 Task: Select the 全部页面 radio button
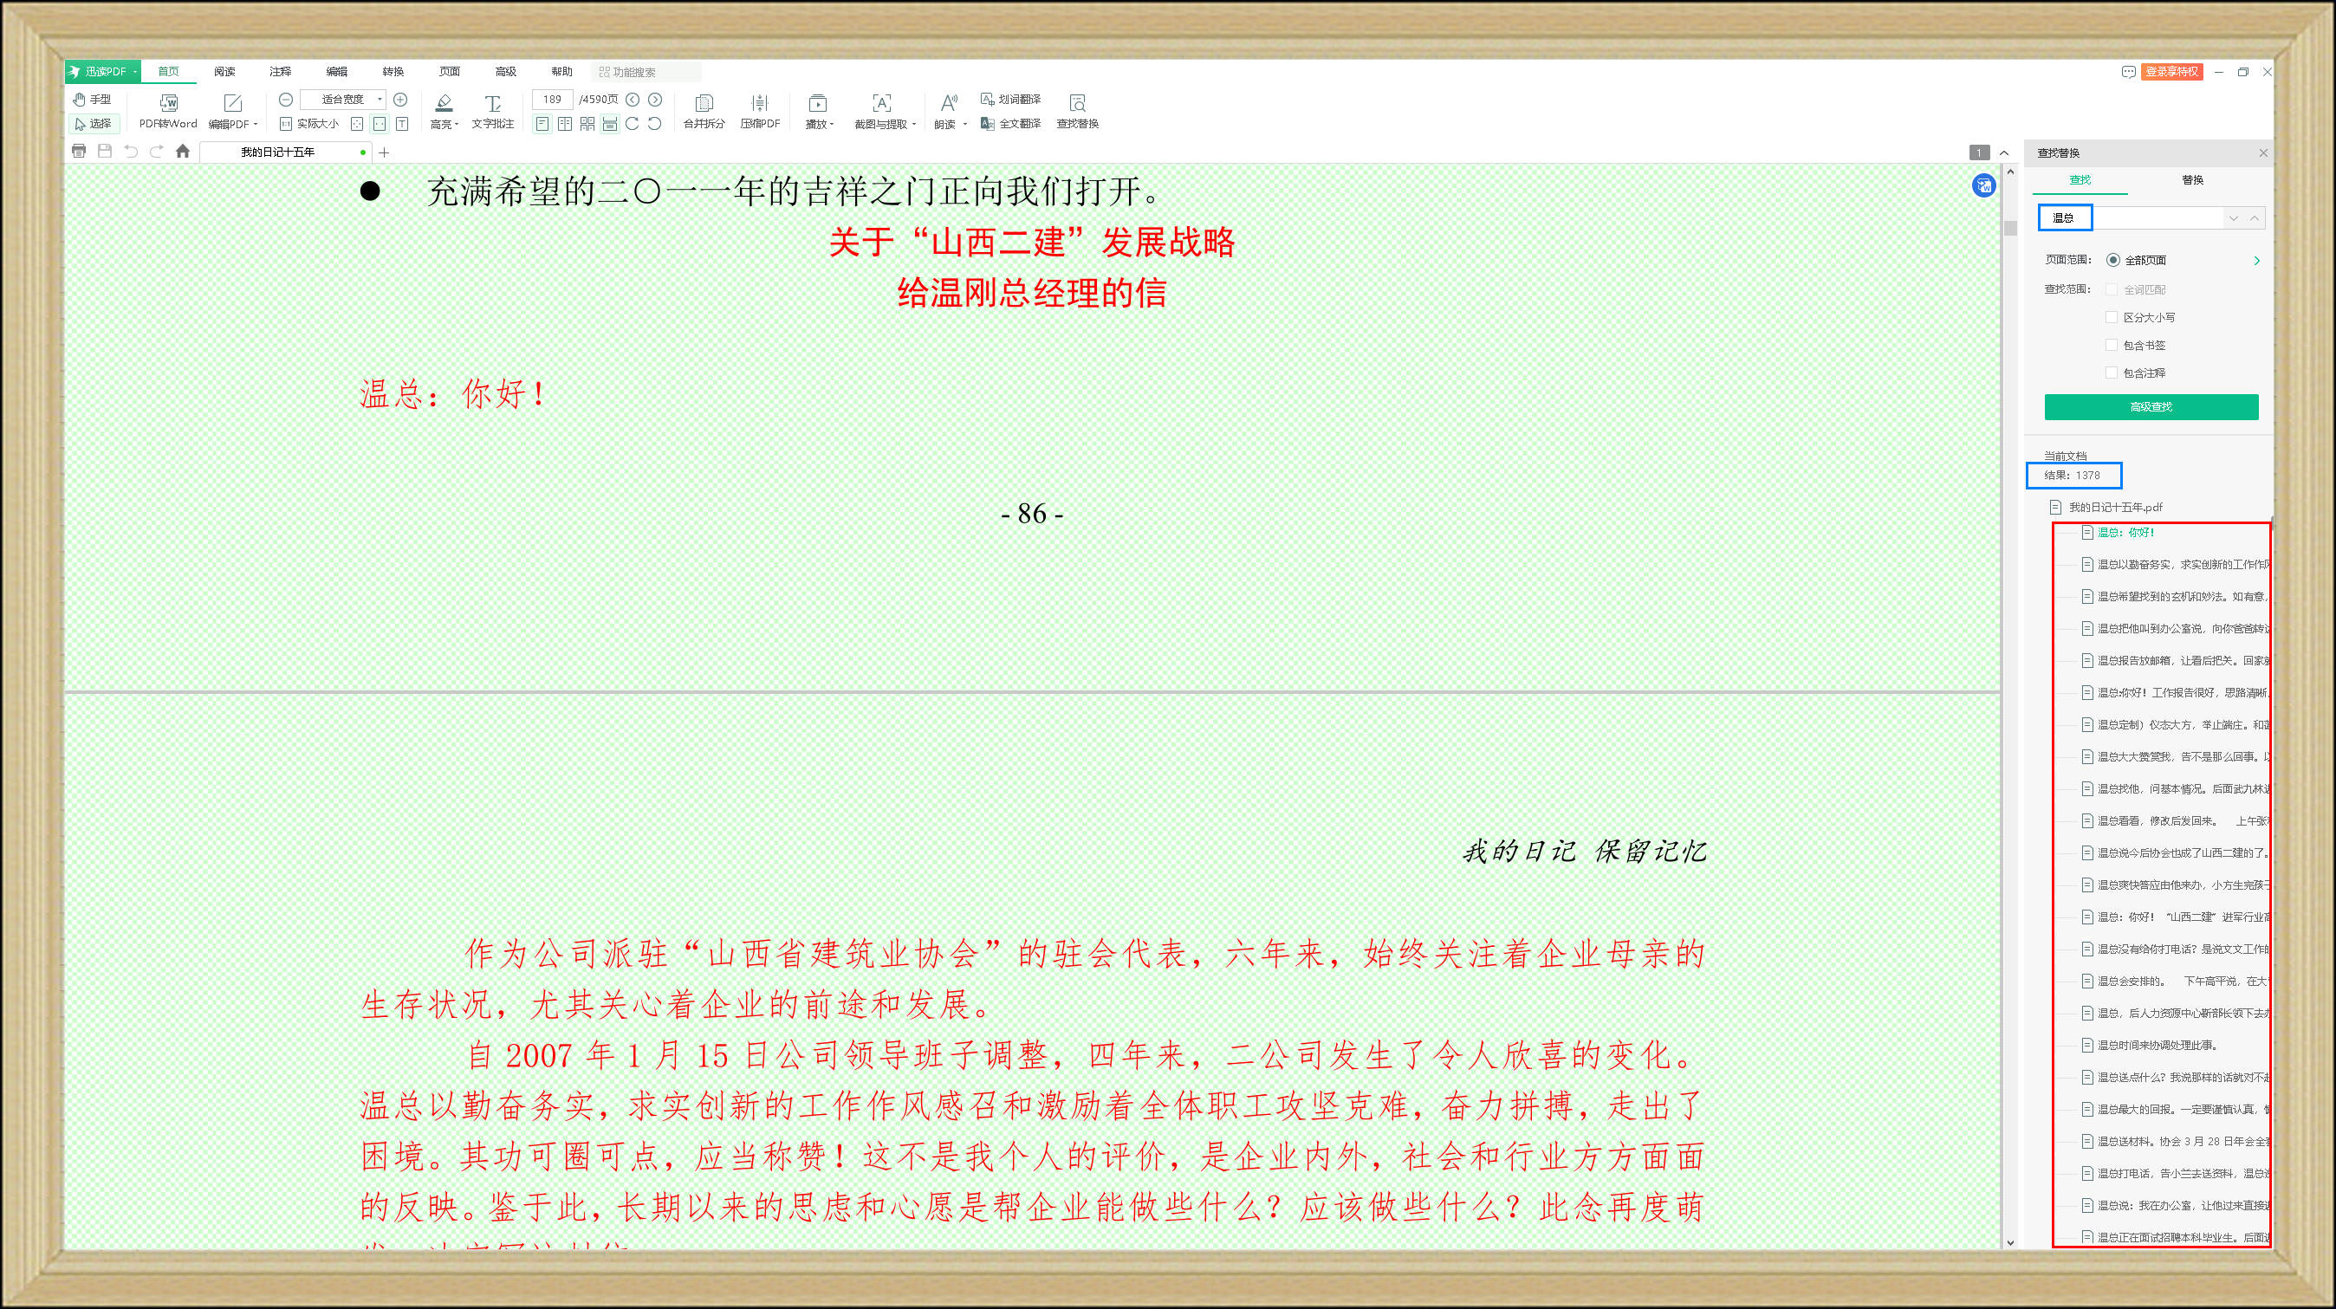[2113, 260]
